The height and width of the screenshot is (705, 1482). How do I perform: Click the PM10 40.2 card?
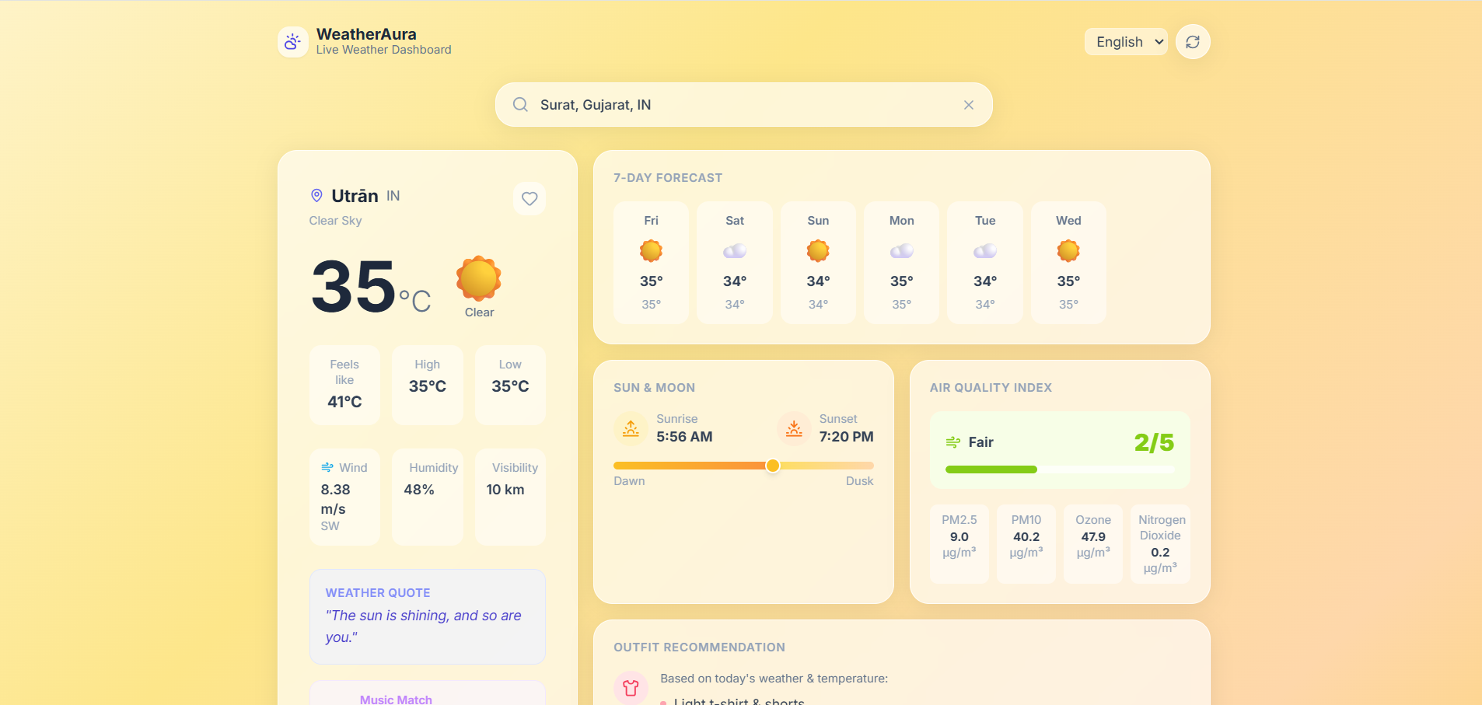pos(1026,543)
